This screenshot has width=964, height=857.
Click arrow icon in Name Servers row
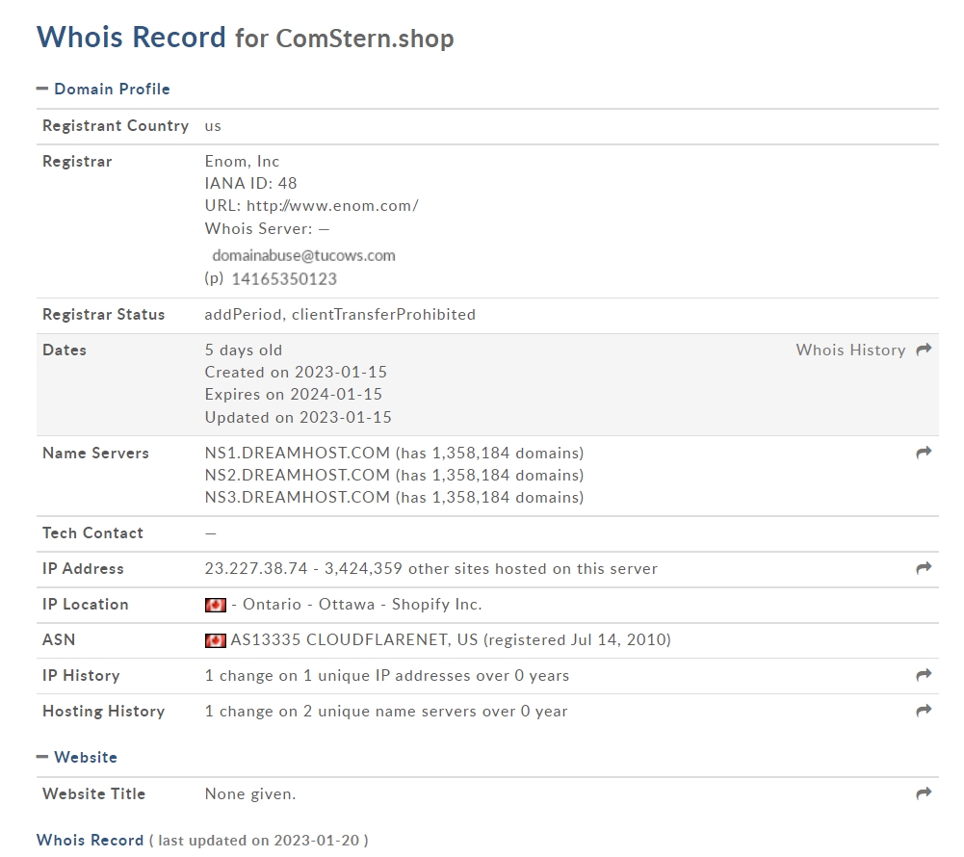click(x=924, y=454)
